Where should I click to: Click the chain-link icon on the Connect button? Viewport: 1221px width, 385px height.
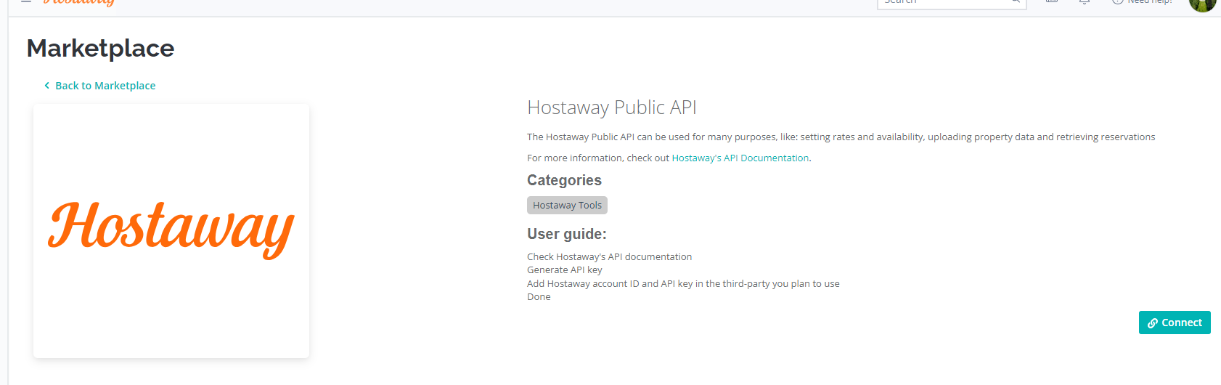(x=1153, y=323)
